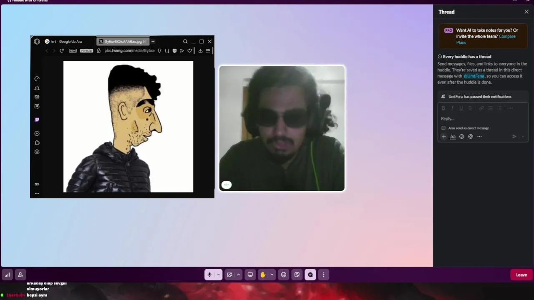Insert ordered list in reply box

[x=491, y=108]
